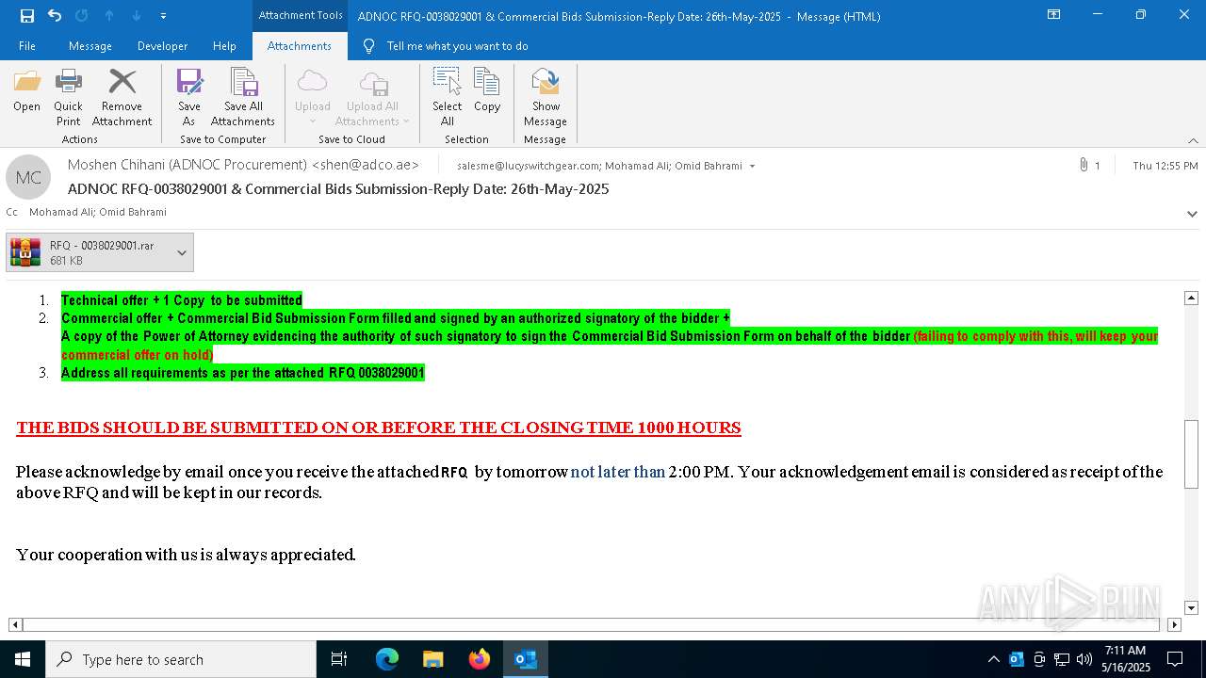Collapse the ribbon with the chevron arrow
Viewport: 1206px width, 678px height.
pos(1193,140)
